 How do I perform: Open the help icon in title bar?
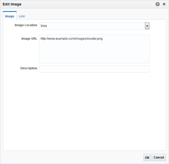tap(158, 4)
